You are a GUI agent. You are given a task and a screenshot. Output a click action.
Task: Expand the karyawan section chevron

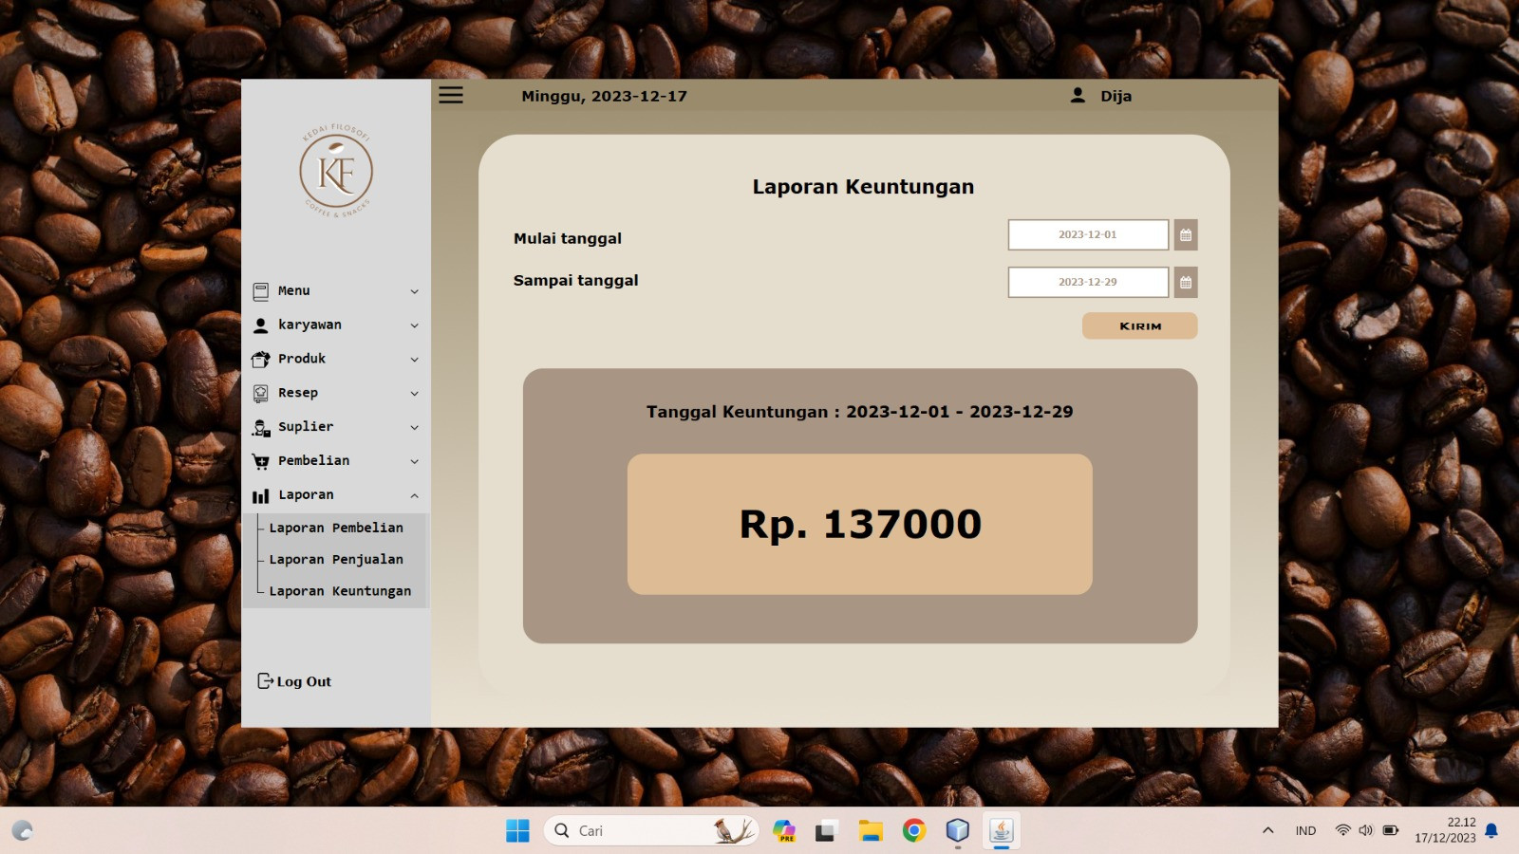[414, 325]
